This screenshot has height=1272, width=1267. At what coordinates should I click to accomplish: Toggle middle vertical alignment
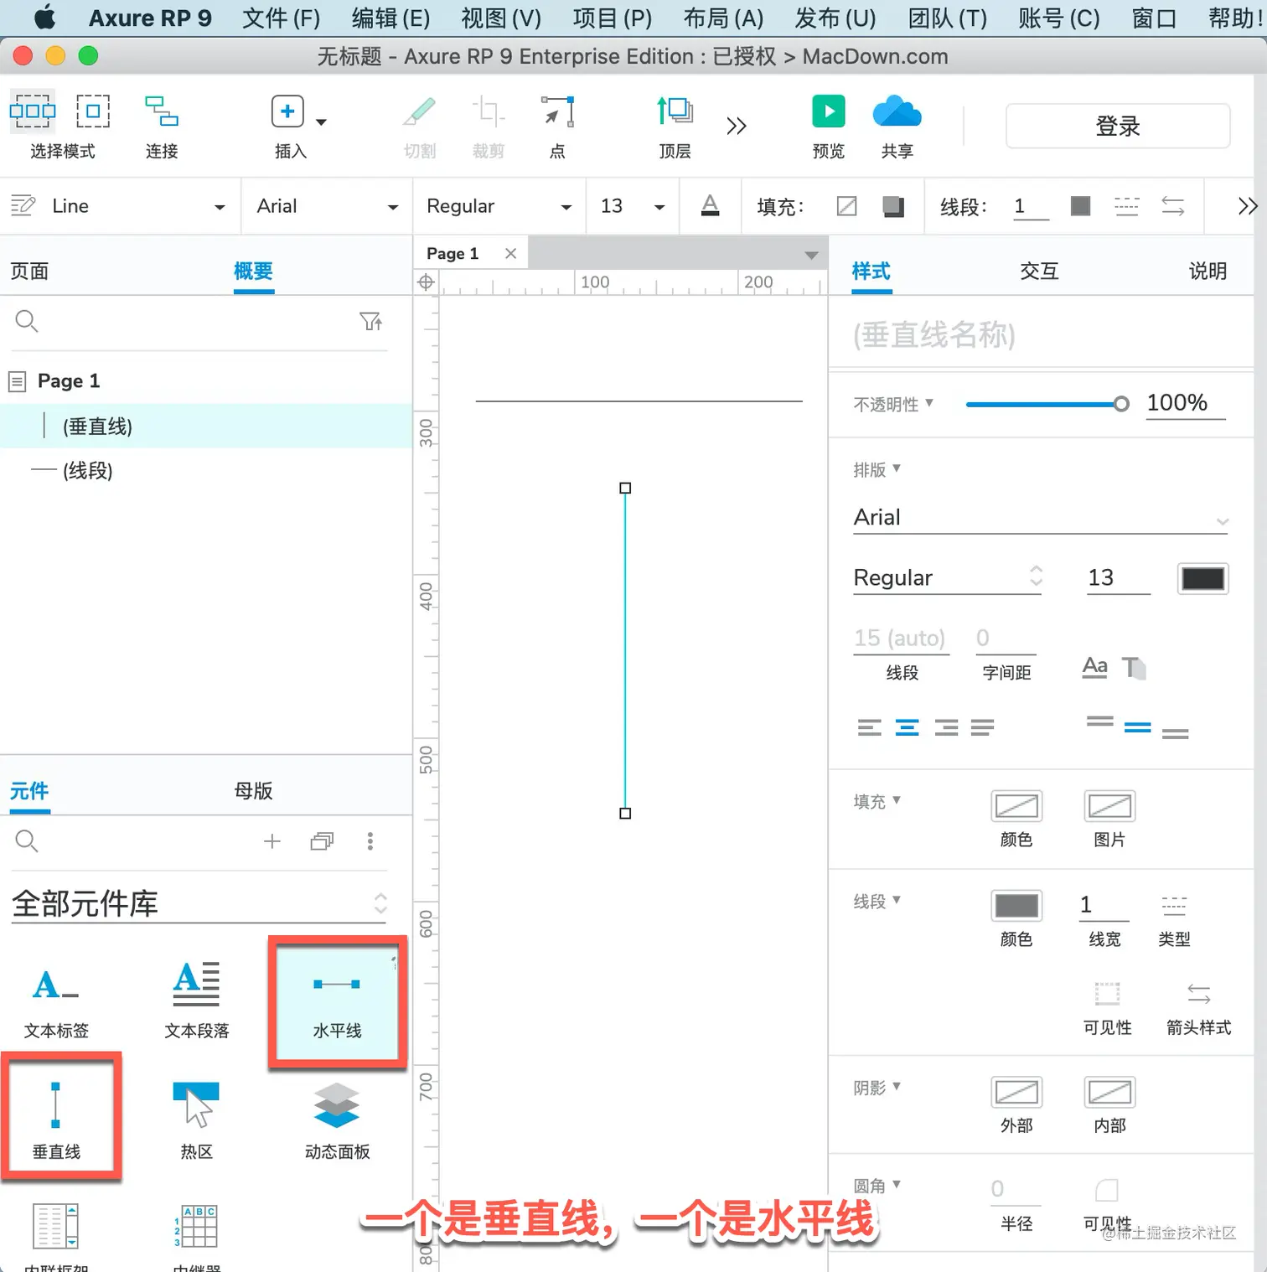pos(1137,727)
